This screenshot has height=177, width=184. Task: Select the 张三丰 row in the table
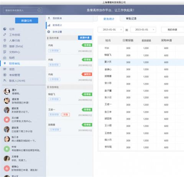coord(141,112)
